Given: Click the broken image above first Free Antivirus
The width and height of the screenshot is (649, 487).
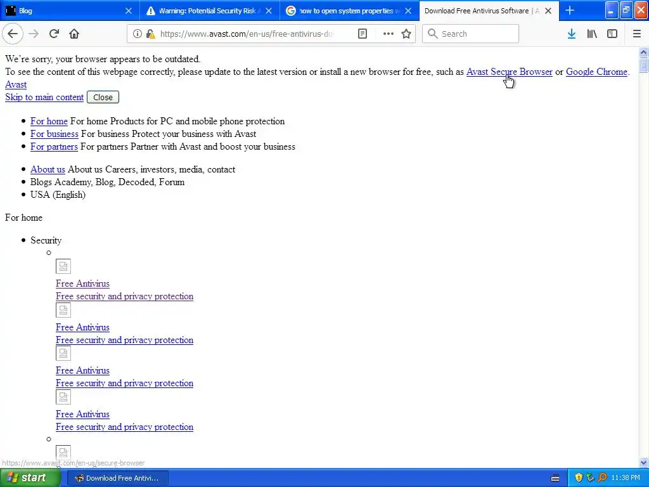Looking at the screenshot, I should point(63,266).
